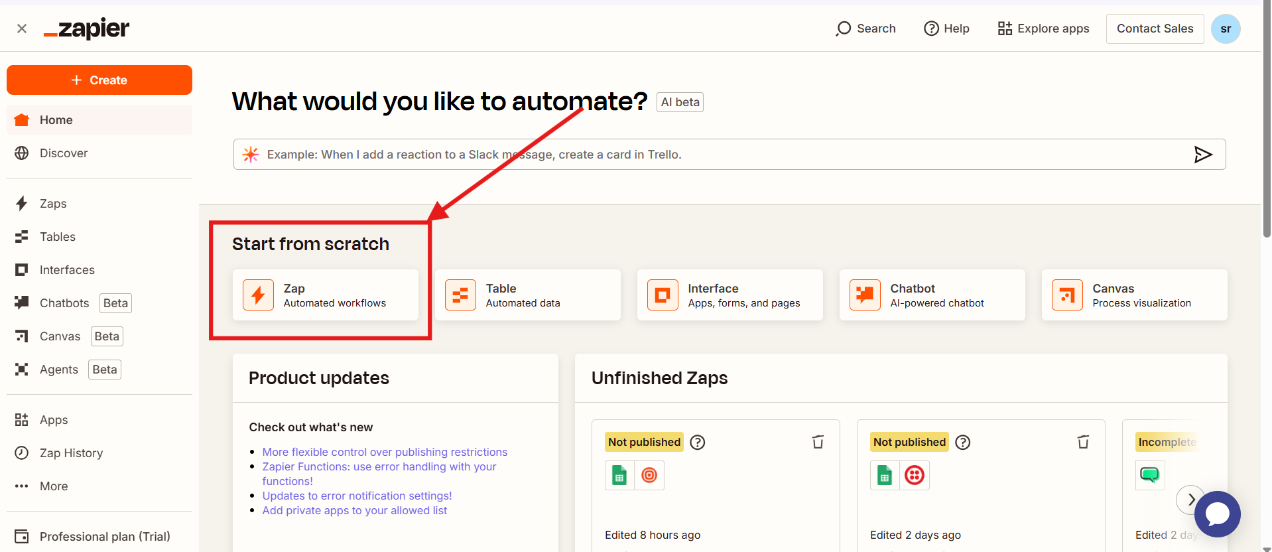
Task: Click the Table icon in the Automated data card
Action: tap(460, 295)
